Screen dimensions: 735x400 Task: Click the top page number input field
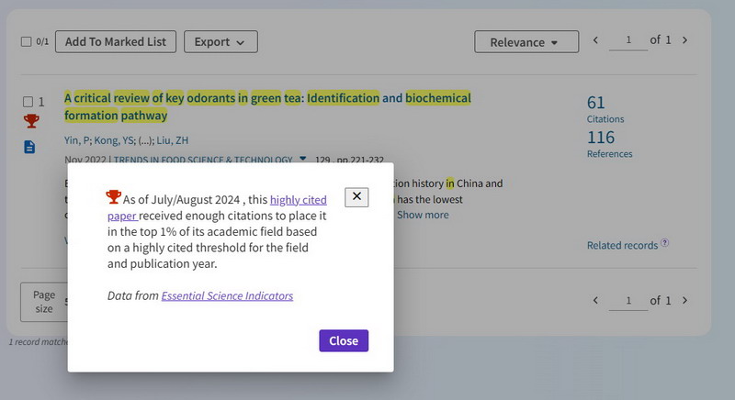[628, 40]
